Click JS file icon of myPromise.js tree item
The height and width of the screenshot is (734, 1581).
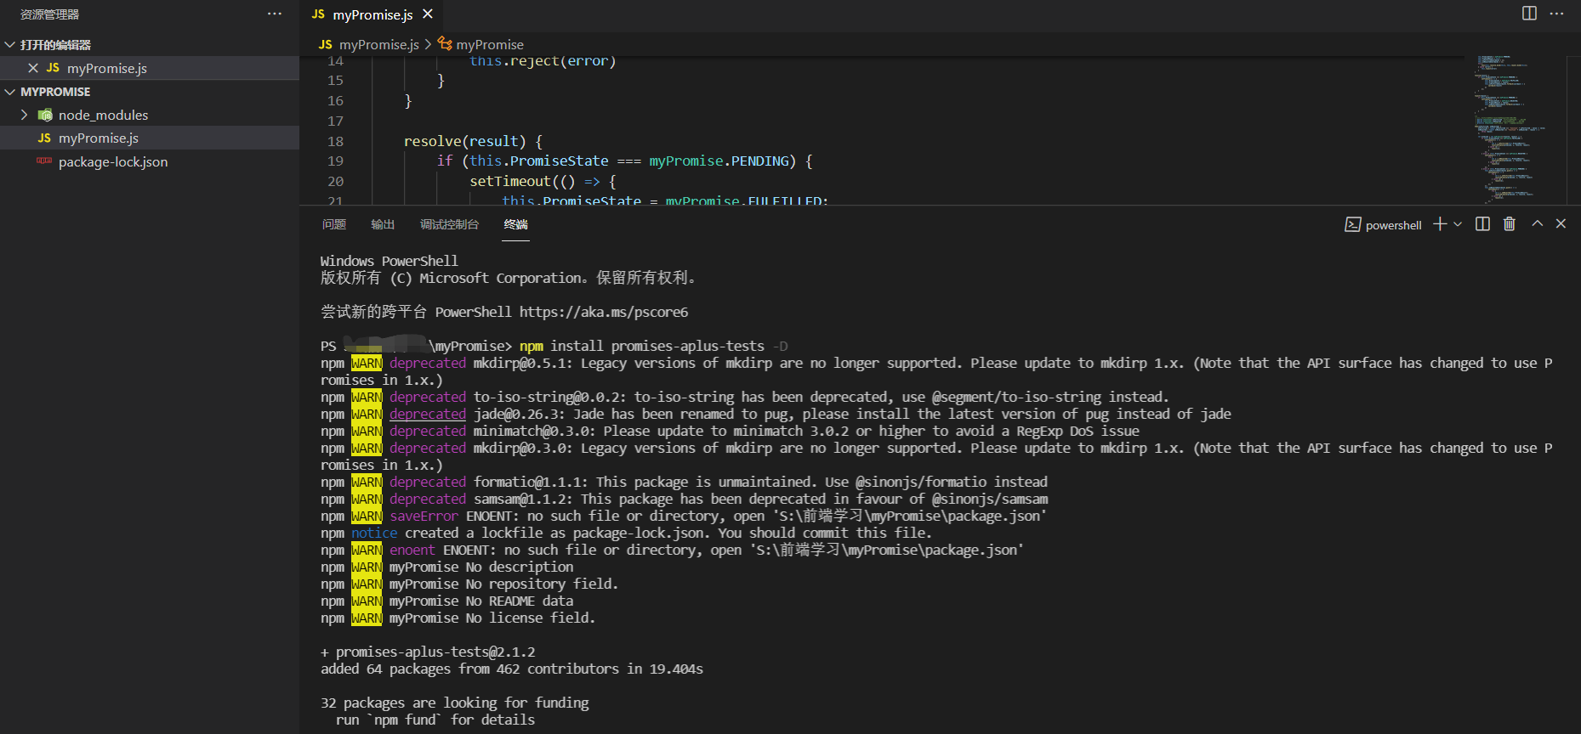[44, 138]
